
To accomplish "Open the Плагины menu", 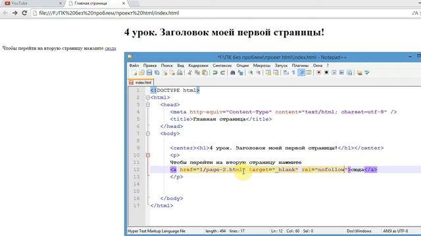I will tap(300, 66).
